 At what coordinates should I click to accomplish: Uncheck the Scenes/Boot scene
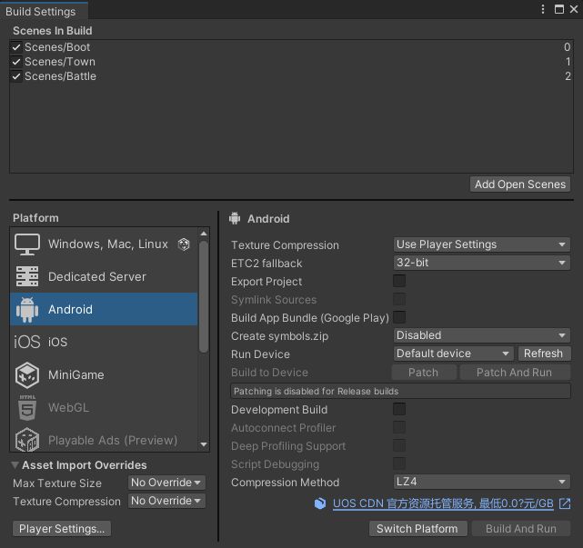[16, 47]
